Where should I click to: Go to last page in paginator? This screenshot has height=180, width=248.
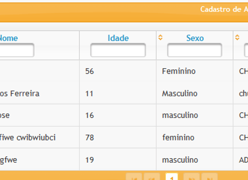pyautogui.click(x=209, y=177)
